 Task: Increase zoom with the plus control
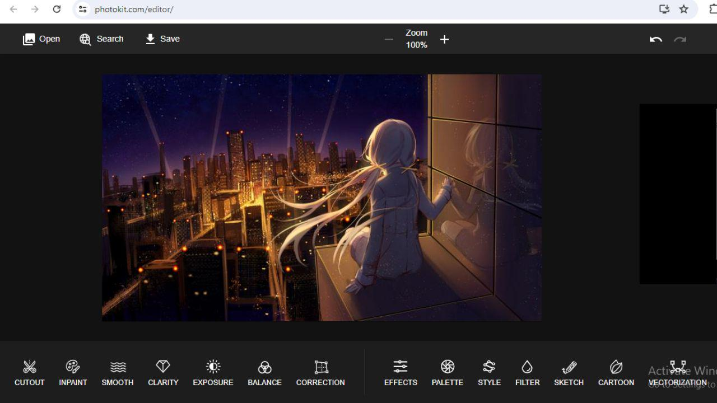[x=444, y=39]
